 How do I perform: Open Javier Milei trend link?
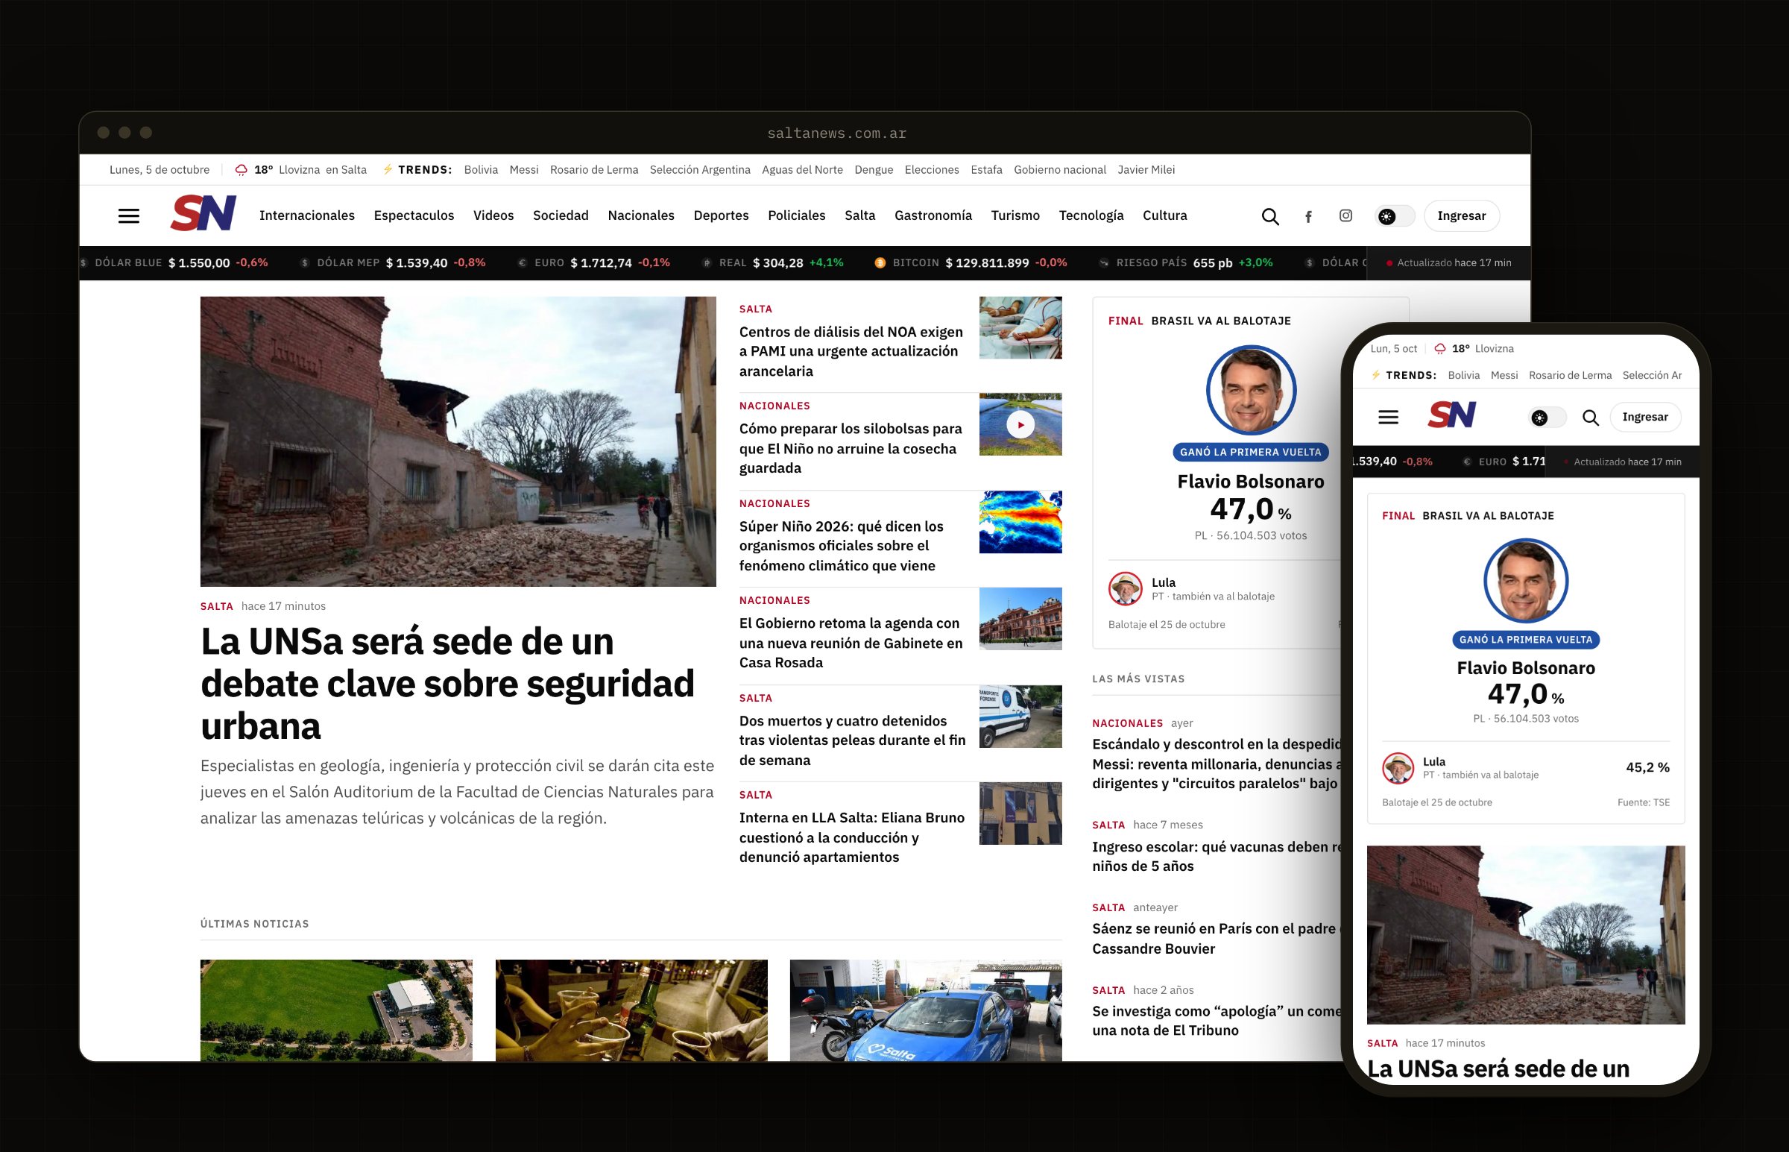(x=1146, y=170)
